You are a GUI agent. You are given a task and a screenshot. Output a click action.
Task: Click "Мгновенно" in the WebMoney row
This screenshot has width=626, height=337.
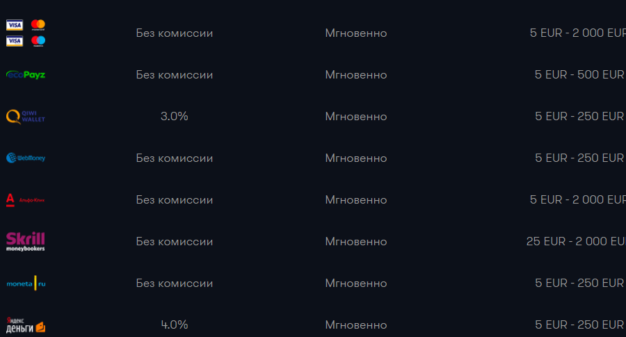[x=355, y=158]
